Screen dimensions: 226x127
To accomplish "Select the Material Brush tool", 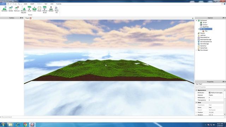I will 45,10.
